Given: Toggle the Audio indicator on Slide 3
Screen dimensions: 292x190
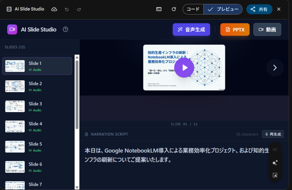Looking at the screenshot, I should (35, 110).
